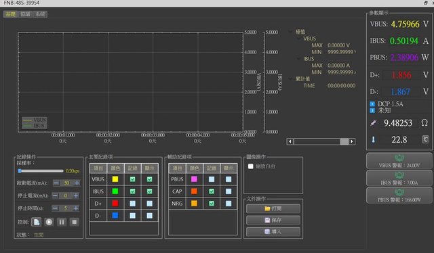Click the open file folder button
The image size is (434, 253).
273,208
